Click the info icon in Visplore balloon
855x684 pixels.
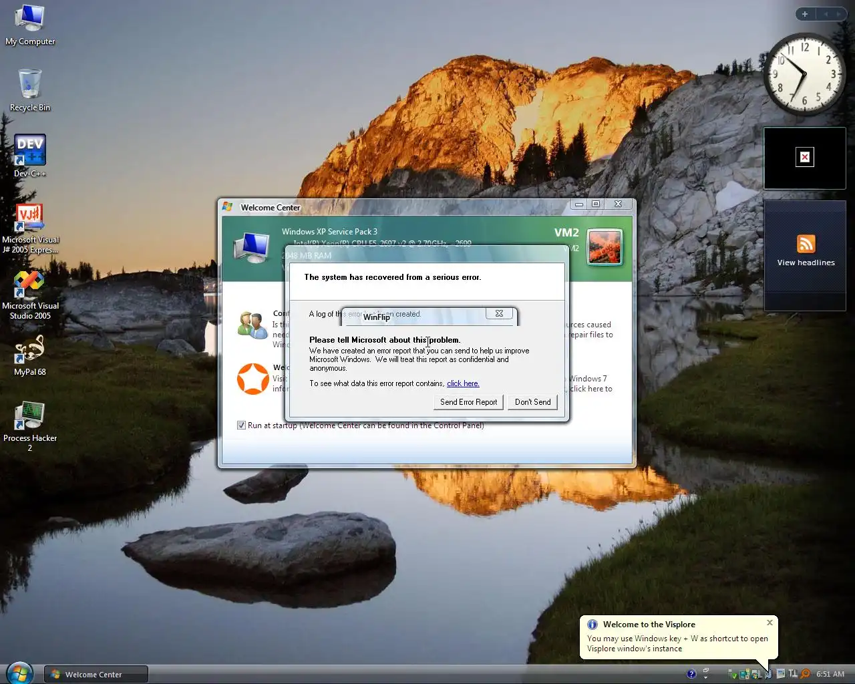coord(592,625)
